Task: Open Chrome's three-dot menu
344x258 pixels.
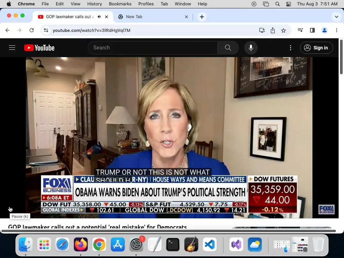Action: pos(337,30)
